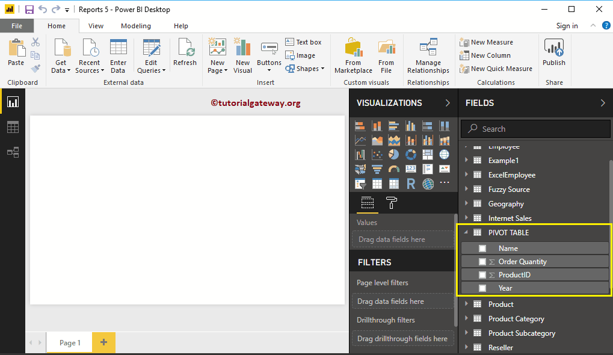Collapse the Fields pane with chevron
This screenshot has width=613, height=355.
pos(602,103)
